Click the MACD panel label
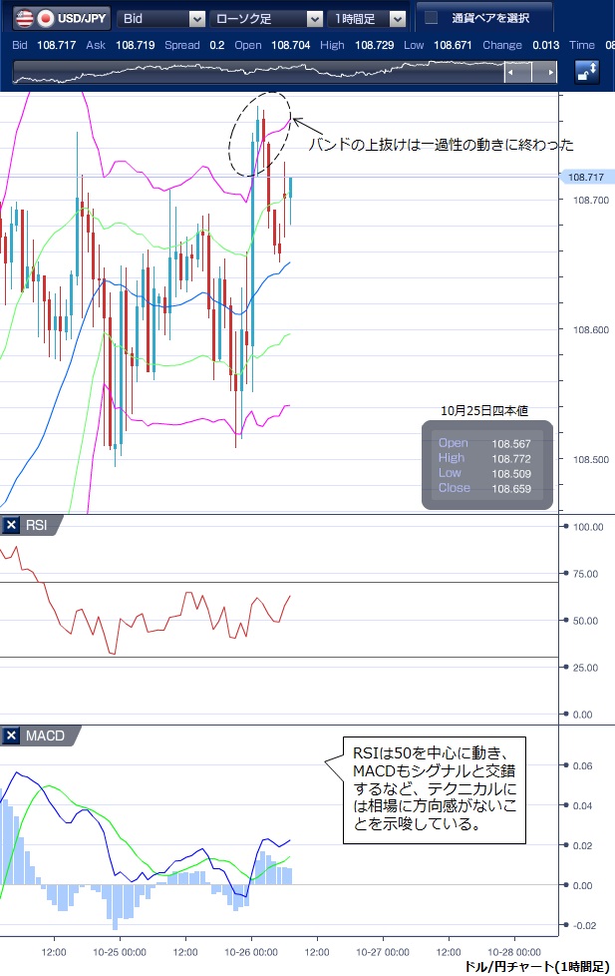Viewport: 615px width, 976px height. 46,736
